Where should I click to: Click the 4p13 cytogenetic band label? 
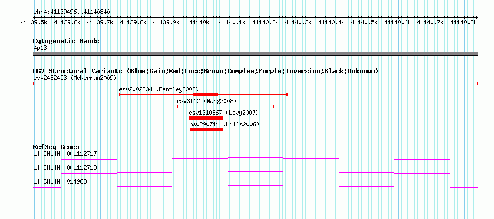pyautogui.click(x=41, y=48)
